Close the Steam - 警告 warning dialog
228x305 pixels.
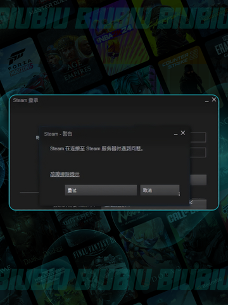point(183,133)
